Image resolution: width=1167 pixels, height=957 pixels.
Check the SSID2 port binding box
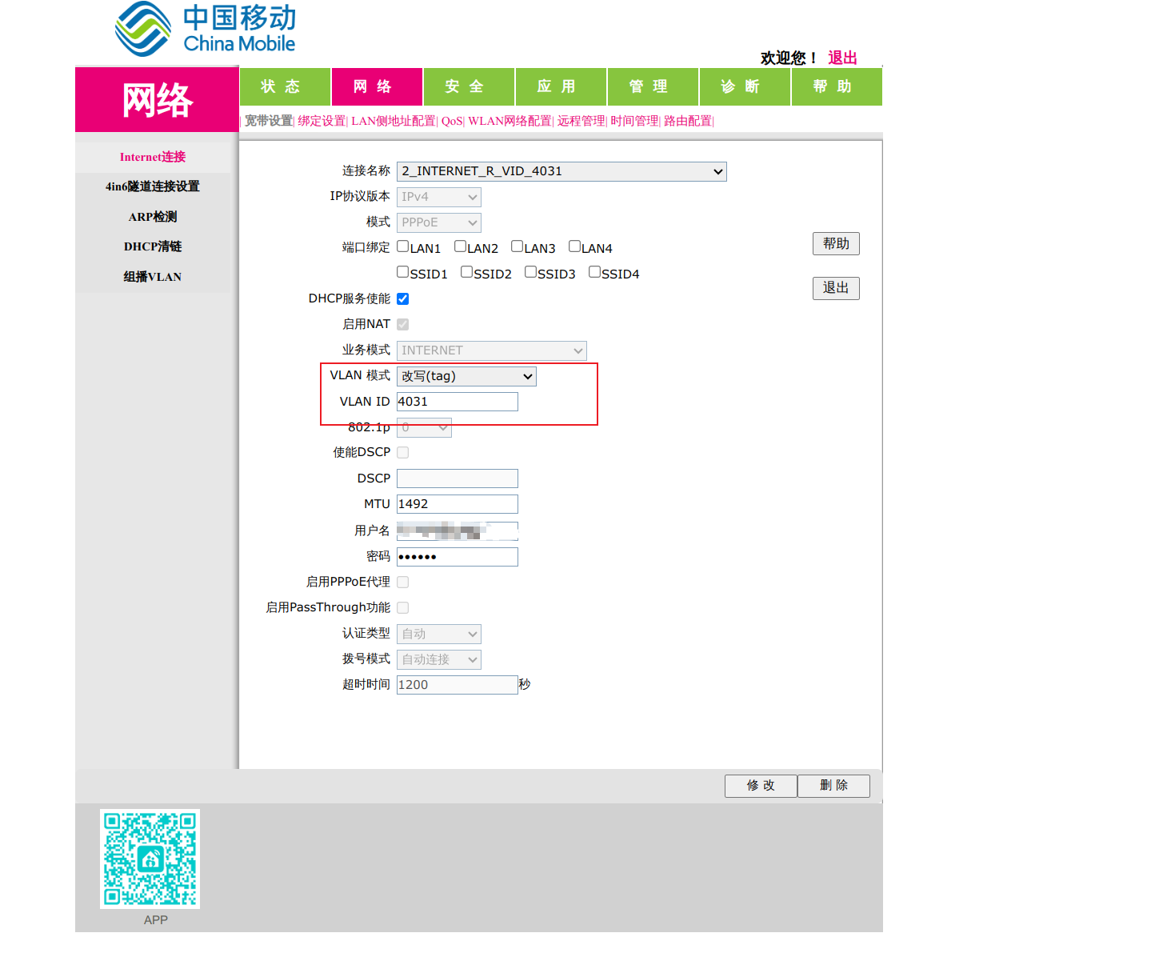466,272
